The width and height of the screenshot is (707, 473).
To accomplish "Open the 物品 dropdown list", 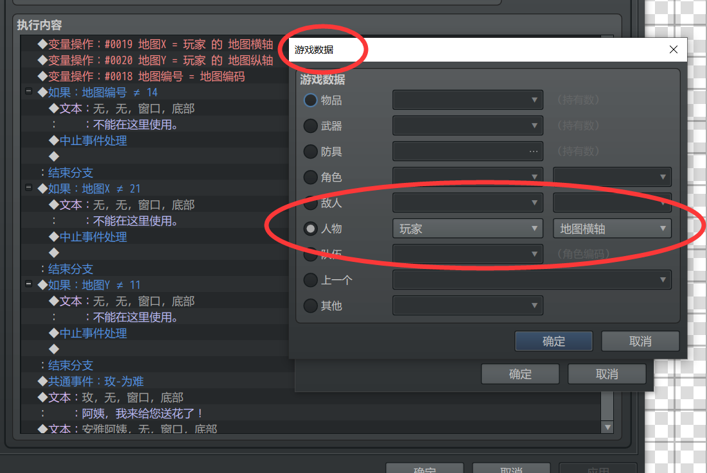I will pyautogui.click(x=467, y=100).
